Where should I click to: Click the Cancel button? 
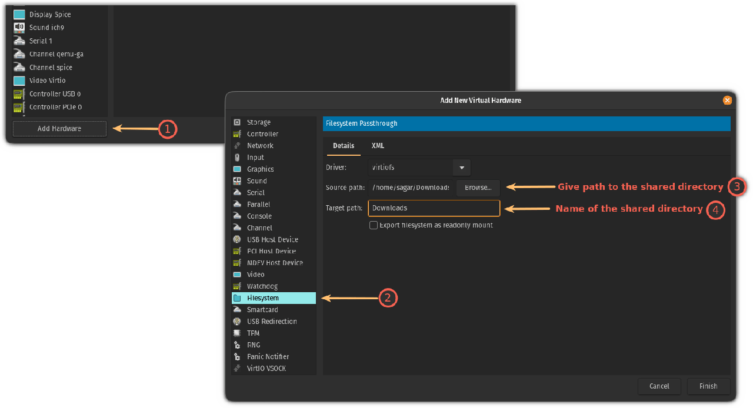(659, 386)
